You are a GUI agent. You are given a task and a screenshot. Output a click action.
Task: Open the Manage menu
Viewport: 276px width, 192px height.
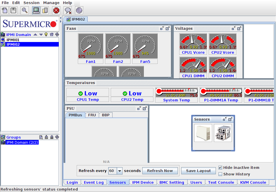click(x=51, y=3)
